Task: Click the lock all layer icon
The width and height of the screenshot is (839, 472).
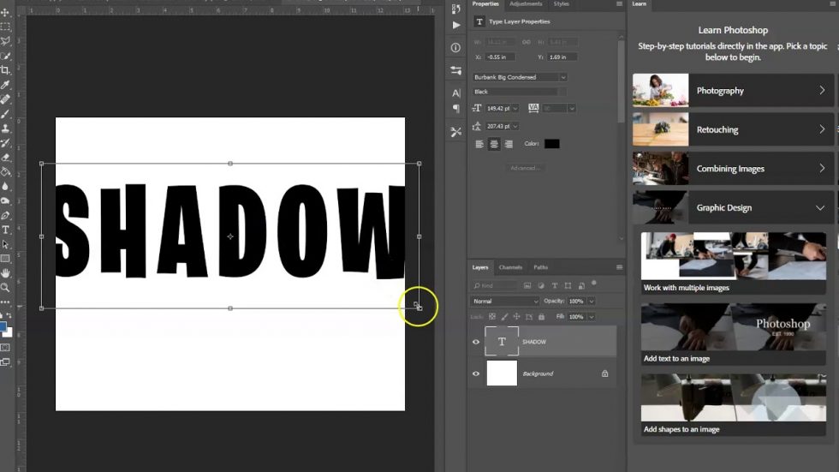Action: pos(540,317)
